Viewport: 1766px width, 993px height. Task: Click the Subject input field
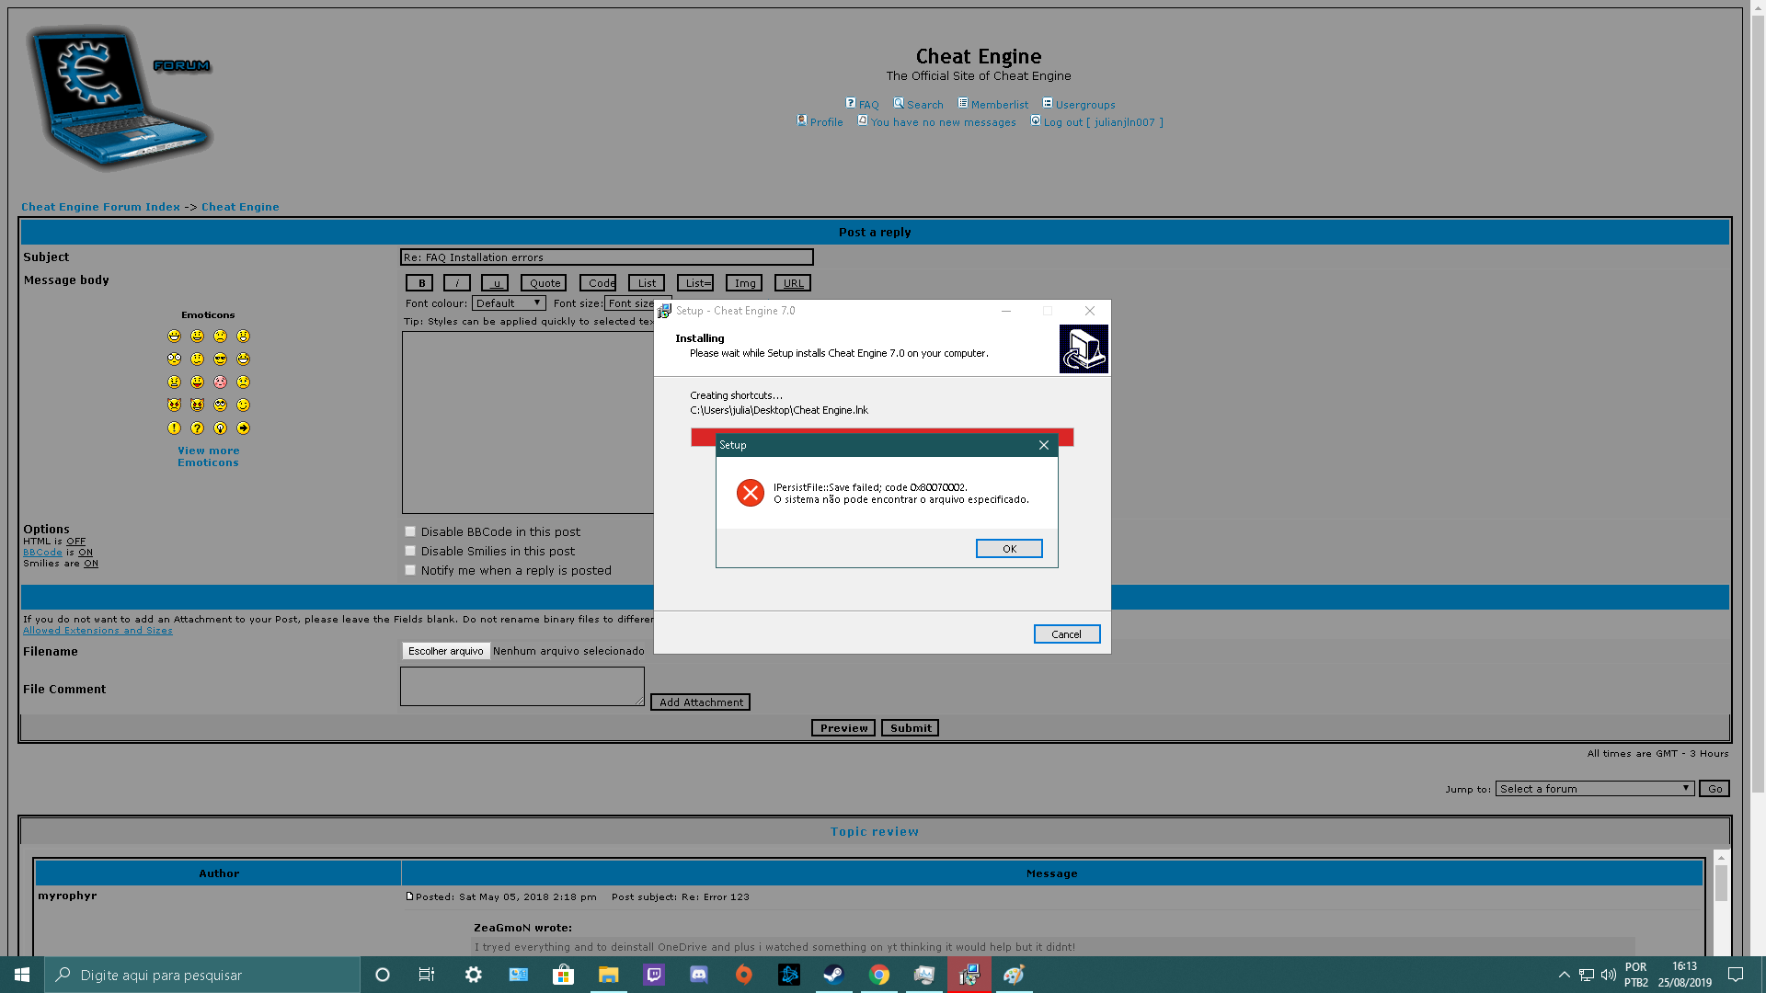[606, 256]
